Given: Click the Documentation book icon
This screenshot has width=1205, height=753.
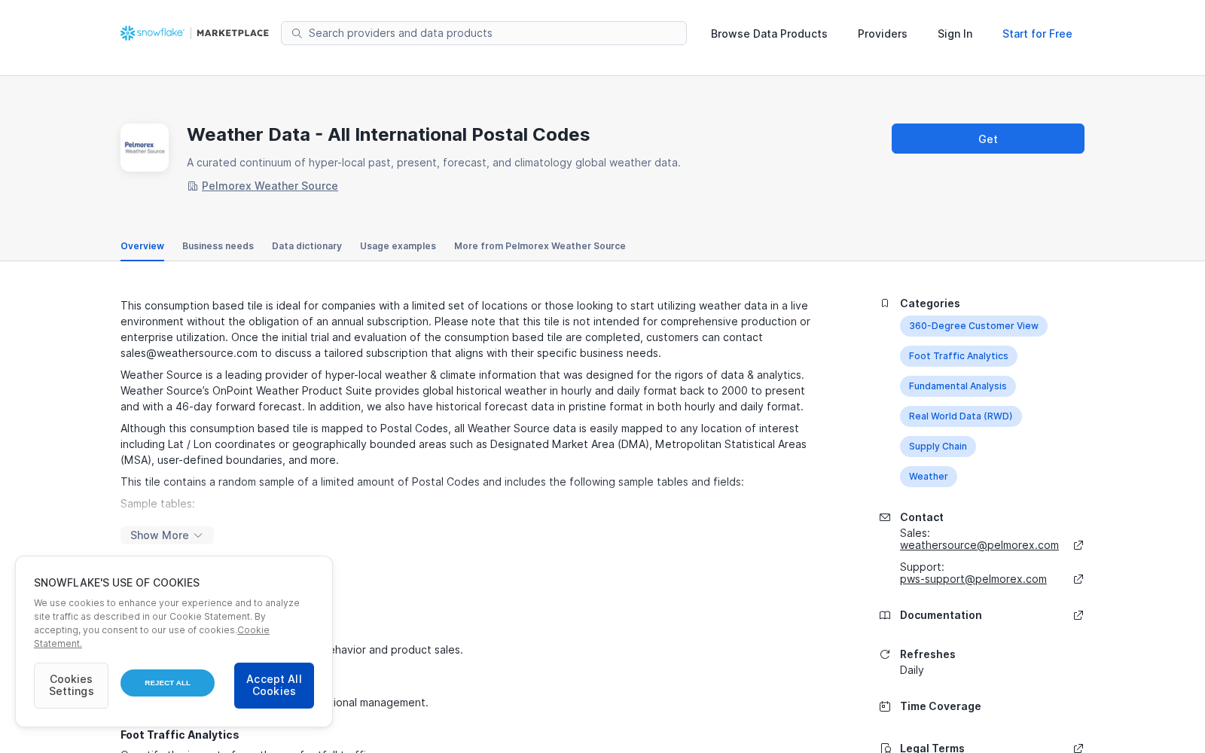Looking at the screenshot, I should coord(885,615).
